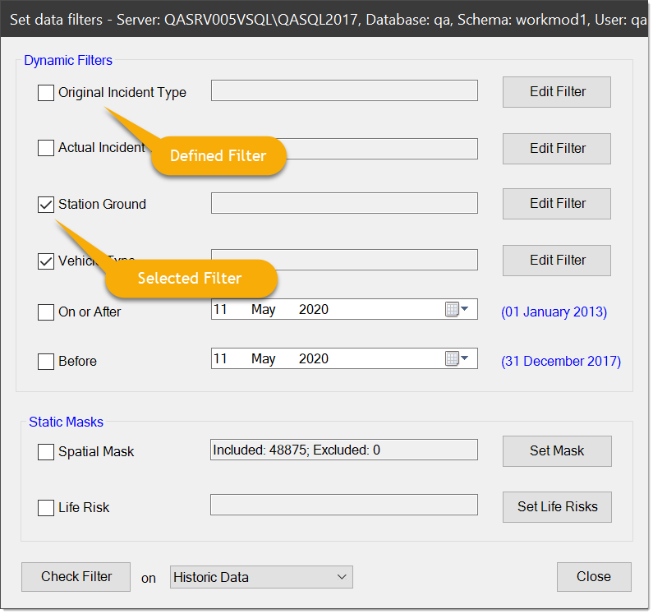653x614 pixels.
Task: Run Check Filter
Action: (76, 577)
